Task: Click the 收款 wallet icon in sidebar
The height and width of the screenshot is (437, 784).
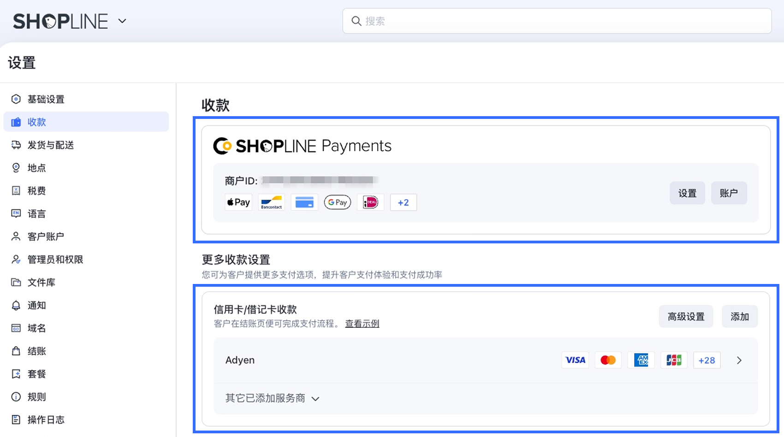Action: [x=16, y=122]
